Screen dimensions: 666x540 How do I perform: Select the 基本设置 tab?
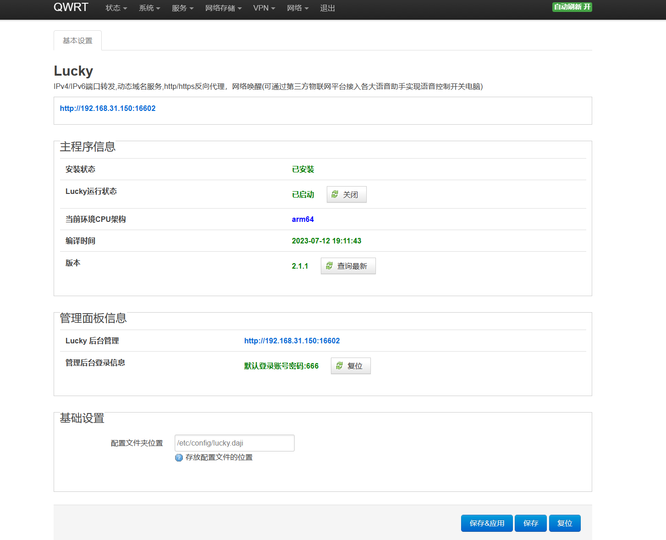[77, 40]
